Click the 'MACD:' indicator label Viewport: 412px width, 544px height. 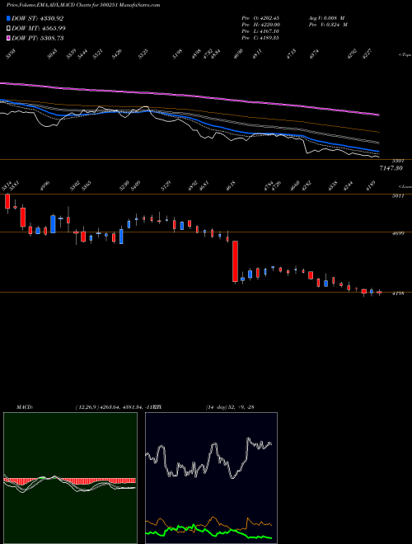[x=25, y=406]
